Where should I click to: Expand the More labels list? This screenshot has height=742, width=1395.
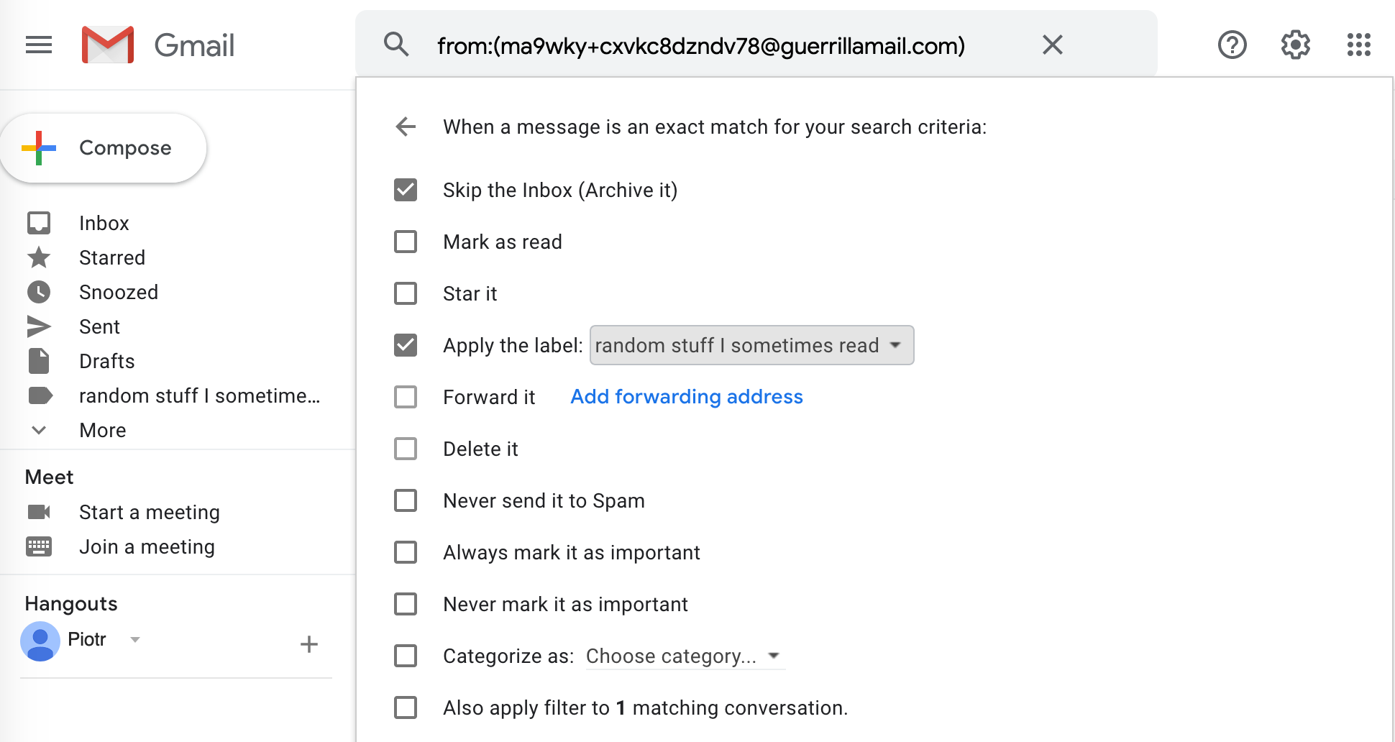point(102,430)
